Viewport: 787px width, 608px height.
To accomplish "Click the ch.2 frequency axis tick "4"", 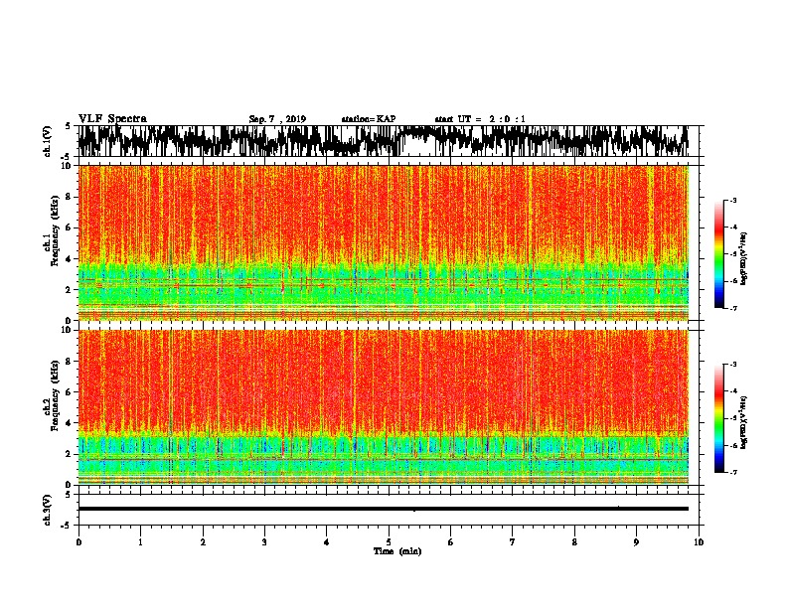I will point(70,423).
